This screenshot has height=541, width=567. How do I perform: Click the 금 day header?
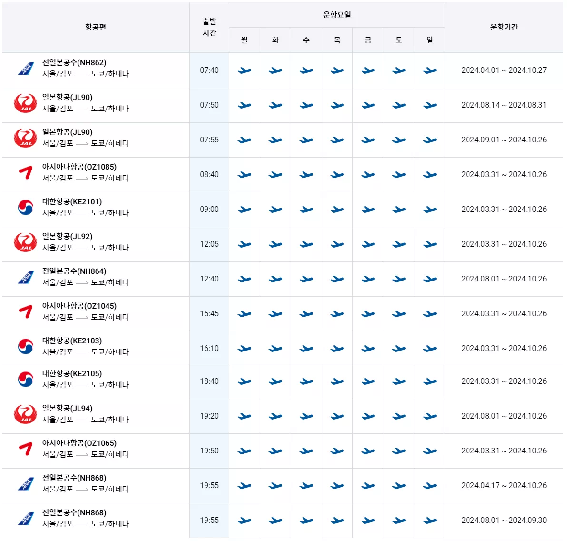pyautogui.click(x=368, y=40)
